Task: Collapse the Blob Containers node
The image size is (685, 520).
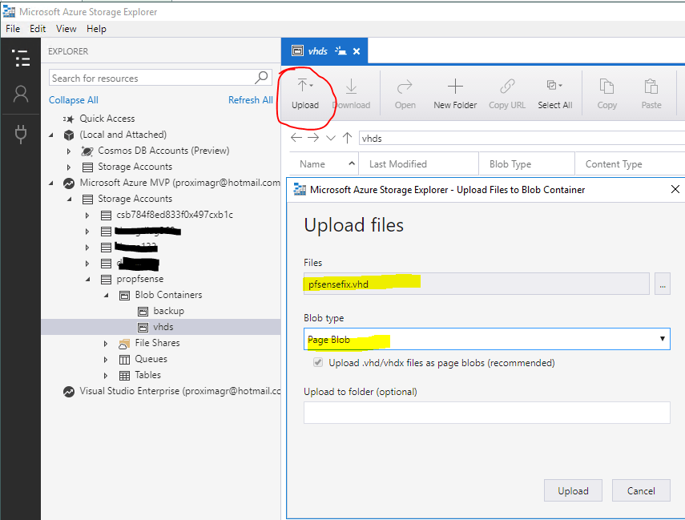Action: tap(107, 296)
